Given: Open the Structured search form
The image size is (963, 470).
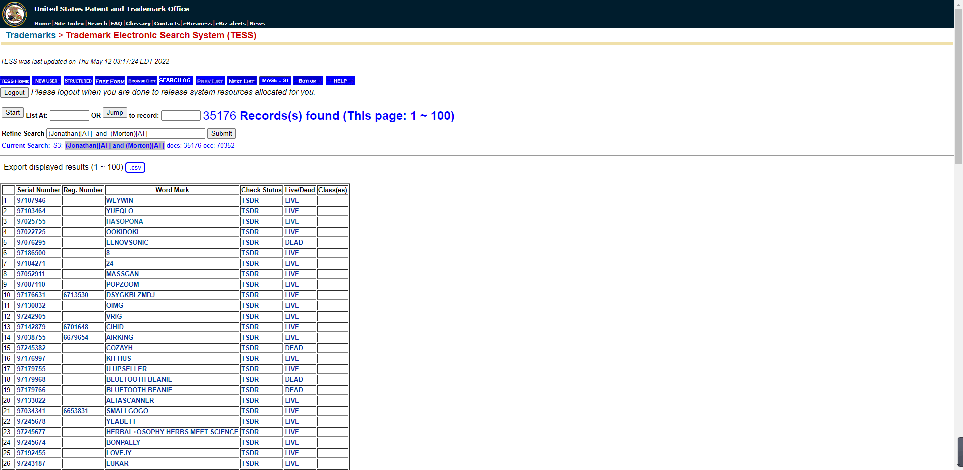Looking at the screenshot, I should pos(78,81).
